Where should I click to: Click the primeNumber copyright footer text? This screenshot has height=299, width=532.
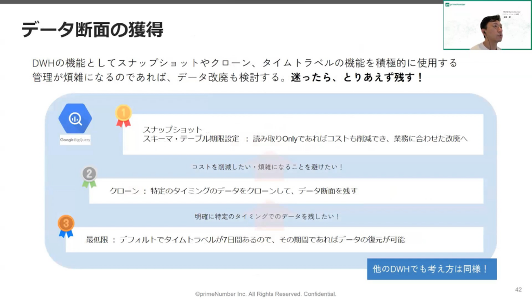pos(265,294)
